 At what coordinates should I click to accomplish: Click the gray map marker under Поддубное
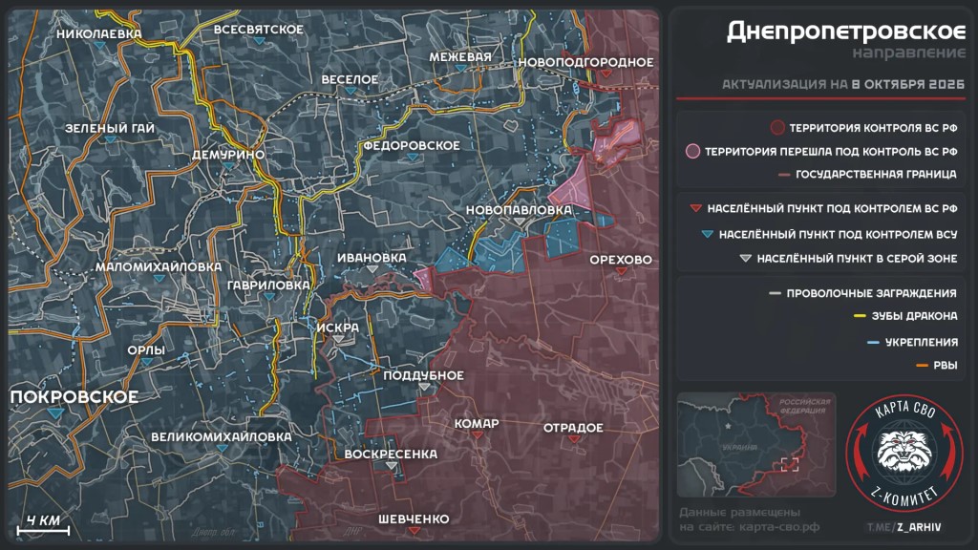coord(424,388)
